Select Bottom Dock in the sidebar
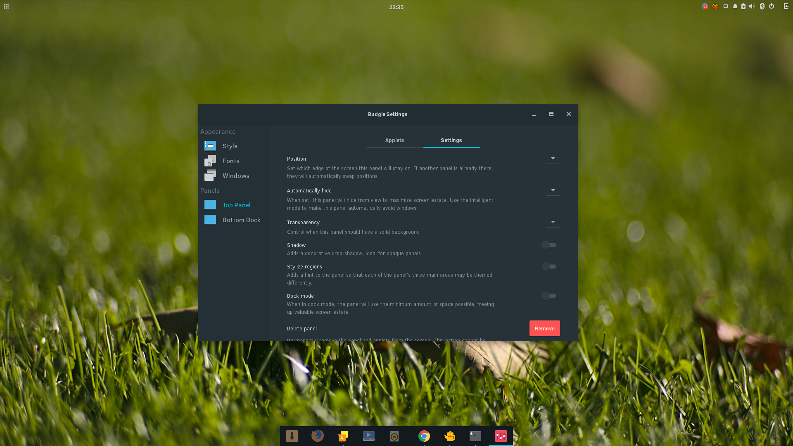The height and width of the screenshot is (446, 793). tap(233, 220)
